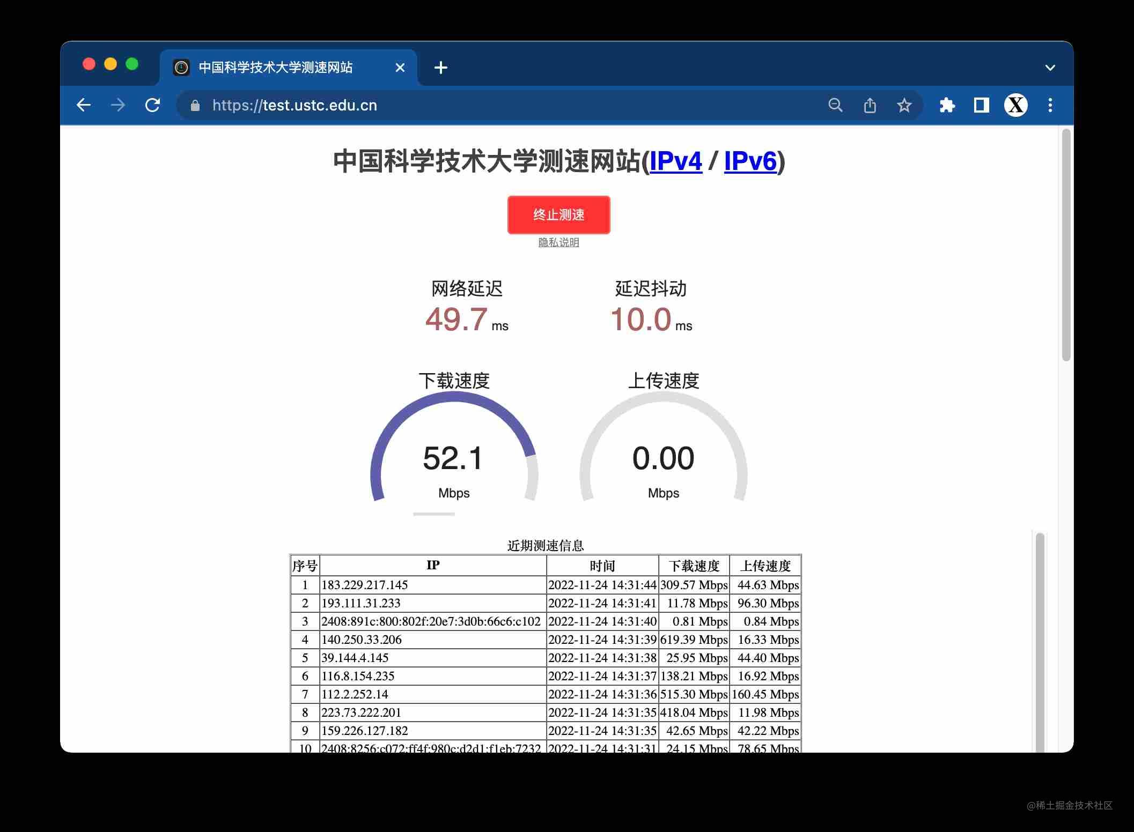Select IP 159.226.127.182 in the table
1134x832 pixels.
365,731
